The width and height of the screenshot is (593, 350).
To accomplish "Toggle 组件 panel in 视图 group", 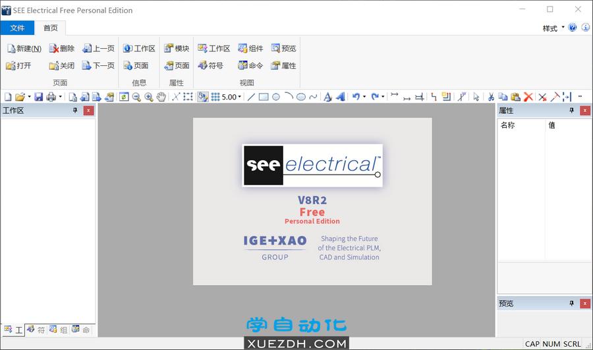I will 250,48.
